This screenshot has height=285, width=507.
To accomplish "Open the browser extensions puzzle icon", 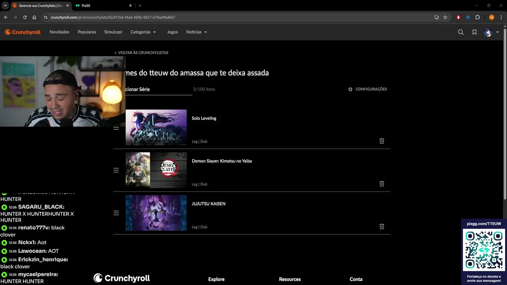I will point(477,17).
